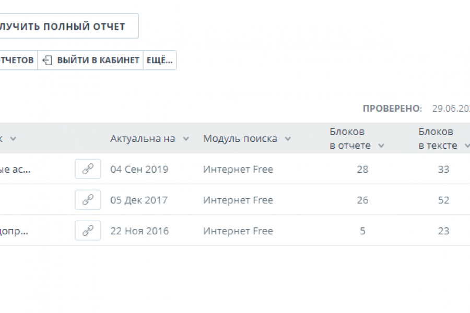
Task: Click the exit icon beside Выйти в кабинет
Action: [x=48, y=60]
